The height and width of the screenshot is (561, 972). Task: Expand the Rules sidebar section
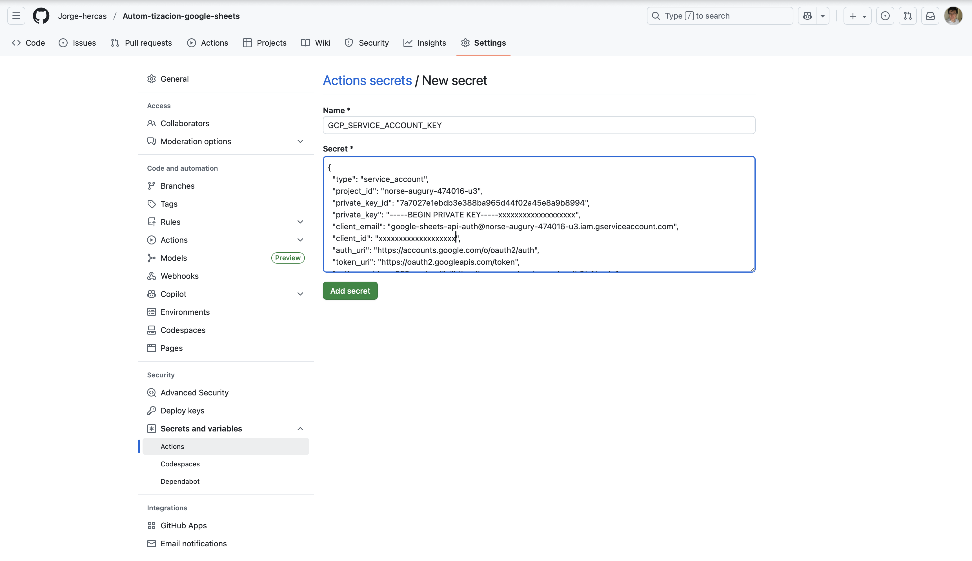(300, 222)
